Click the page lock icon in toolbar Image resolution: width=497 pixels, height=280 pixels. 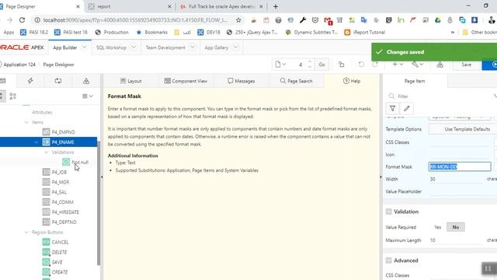342,65
